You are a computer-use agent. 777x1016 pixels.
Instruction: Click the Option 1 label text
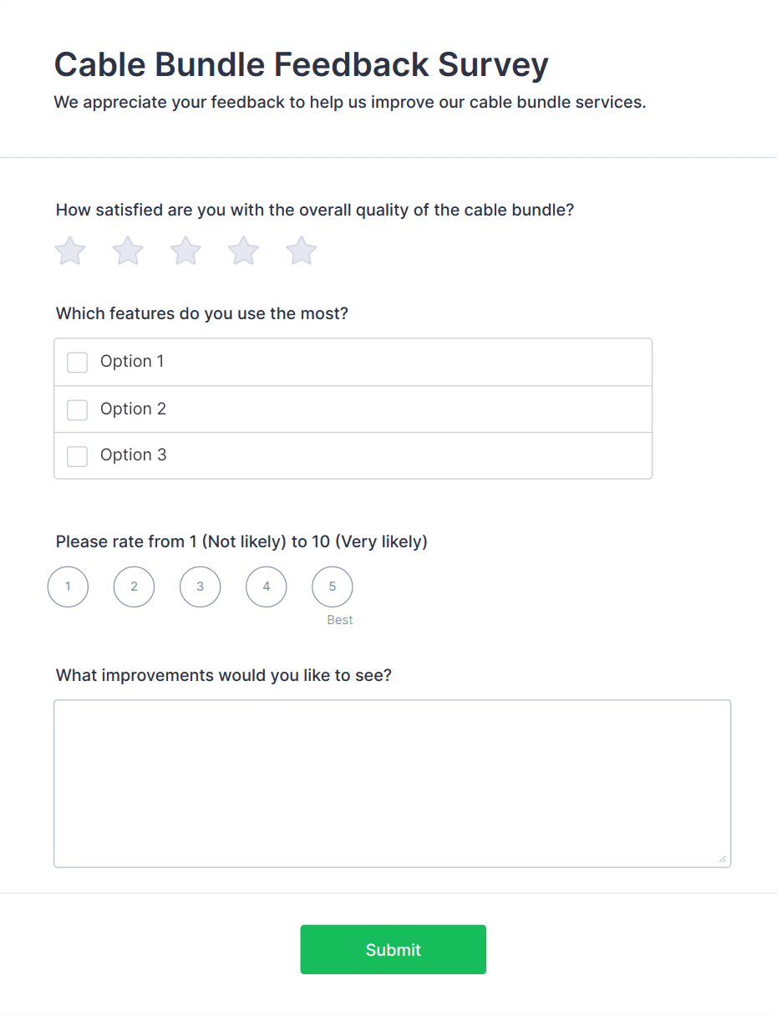point(132,362)
